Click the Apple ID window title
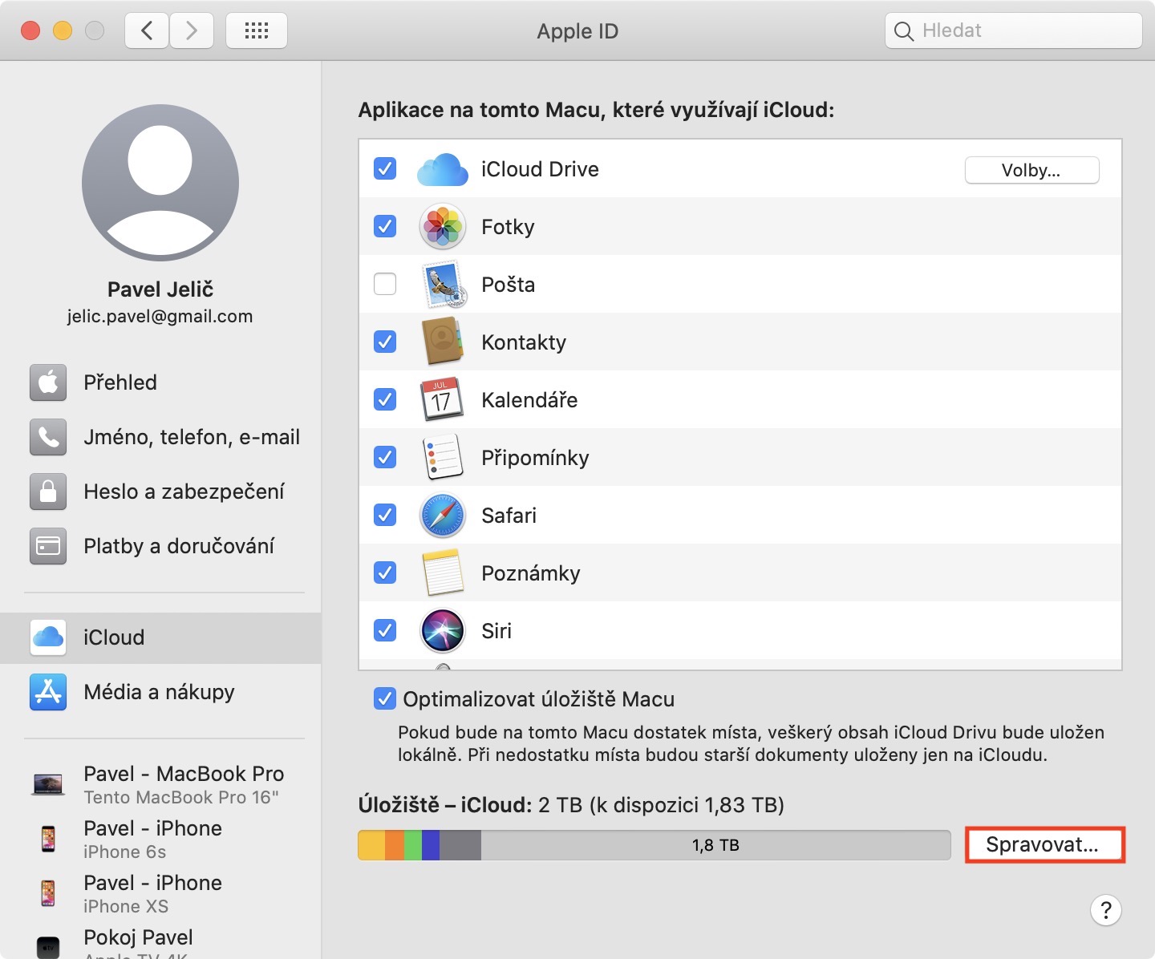 (577, 31)
